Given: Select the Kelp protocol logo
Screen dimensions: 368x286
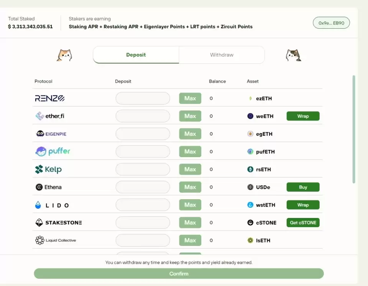Looking at the screenshot, I should click(x=48, y=169).
